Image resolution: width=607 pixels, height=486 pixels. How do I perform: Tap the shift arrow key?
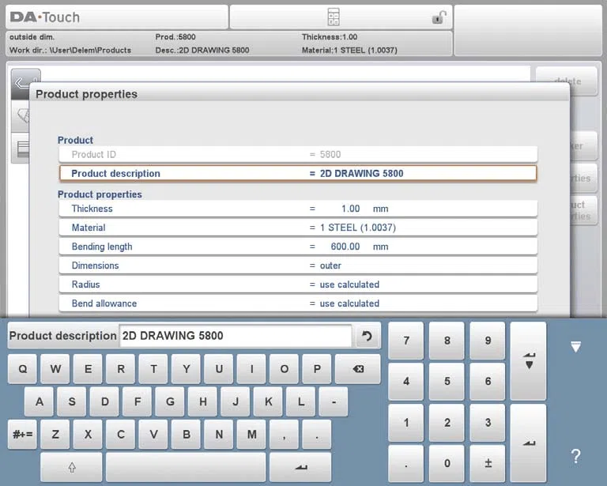(x=71, y=467)
